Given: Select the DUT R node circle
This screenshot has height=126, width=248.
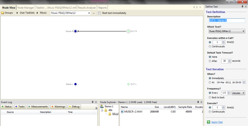Looking at the screenshot, I should click(128, 31).
